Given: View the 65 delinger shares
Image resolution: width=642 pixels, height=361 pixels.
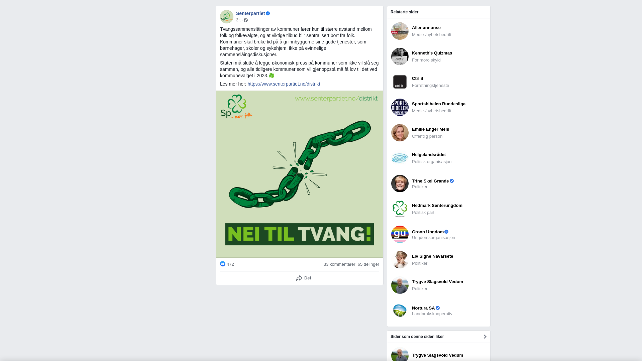Looking at the screenshot, I should pyautogui.click(x=368, y=264).
